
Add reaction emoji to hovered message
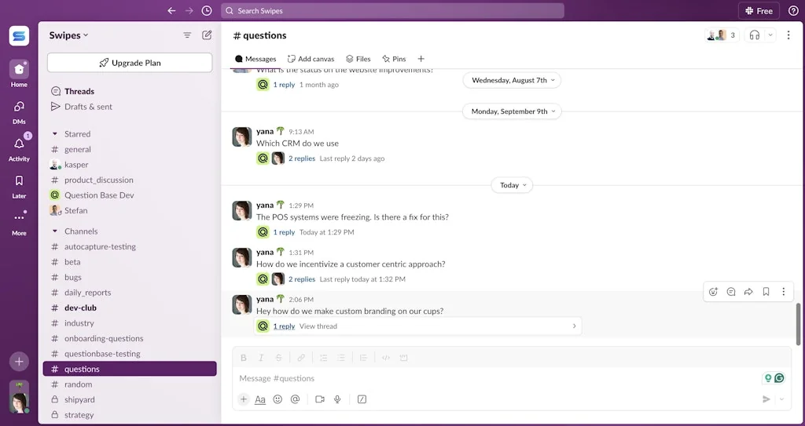tap(713, 292)
